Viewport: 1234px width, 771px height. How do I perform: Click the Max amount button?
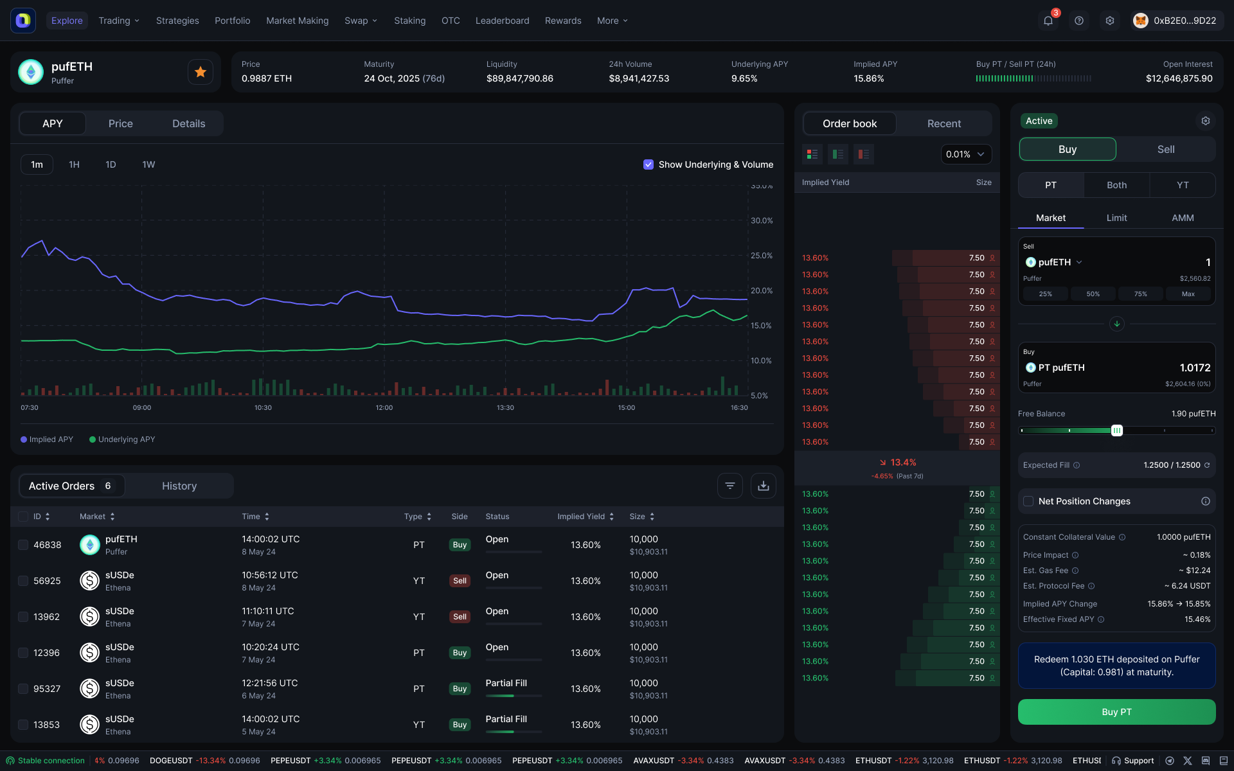coord(1188,294)
